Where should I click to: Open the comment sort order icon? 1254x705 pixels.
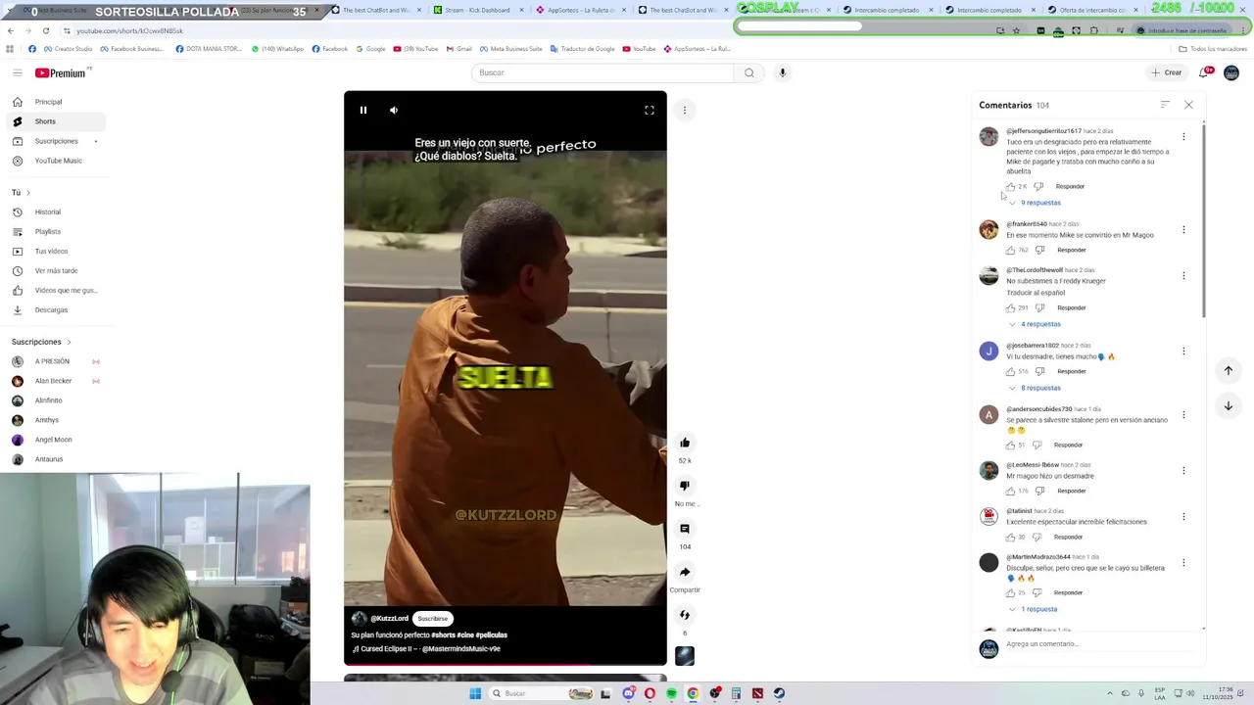(x=1165, y=105)
